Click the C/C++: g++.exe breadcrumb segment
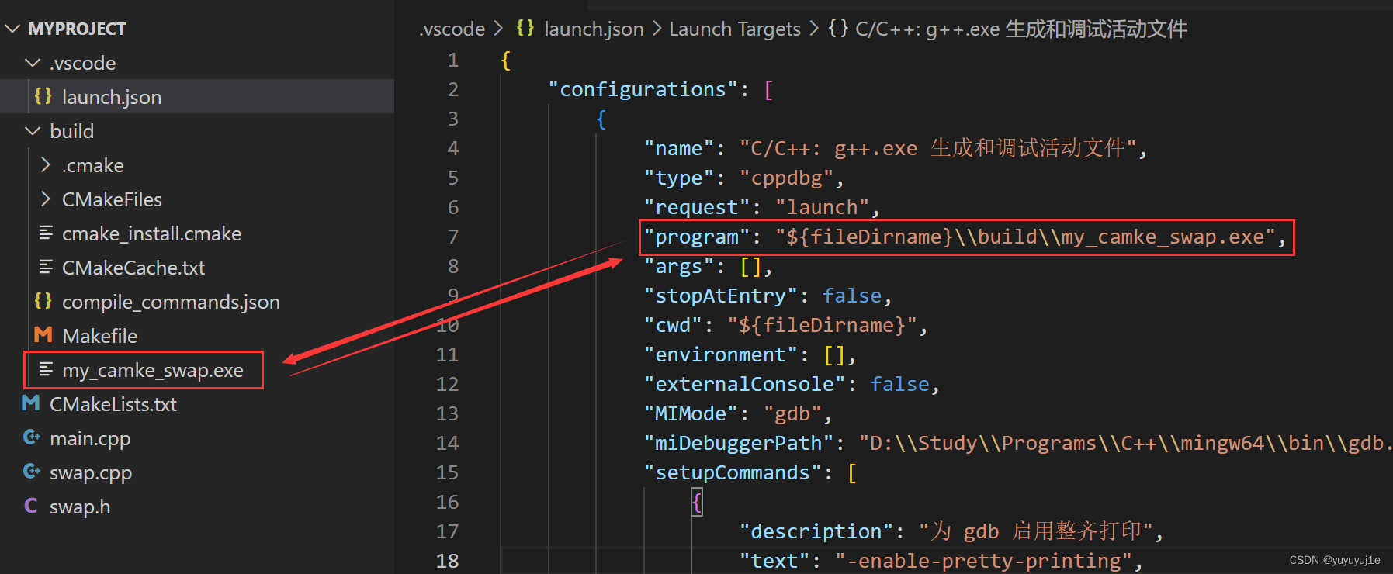1393x574 pixels. click(x=1021, y=29)
